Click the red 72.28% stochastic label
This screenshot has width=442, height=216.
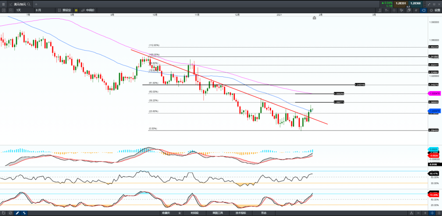[434, 195]
